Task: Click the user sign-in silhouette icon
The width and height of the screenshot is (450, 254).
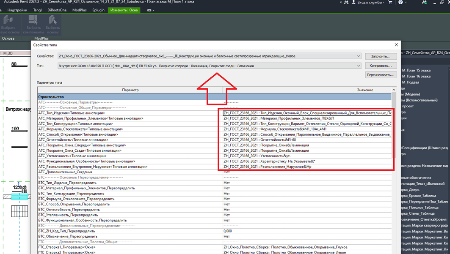Action: point(353,2)
